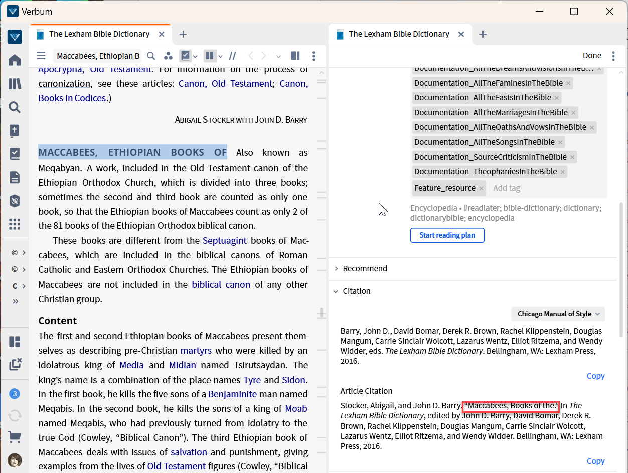Screen dimensions: 628x473
Task: Click the Documentation_SourceCriticismInTheBible tag
Action: (x=495, y=157)
